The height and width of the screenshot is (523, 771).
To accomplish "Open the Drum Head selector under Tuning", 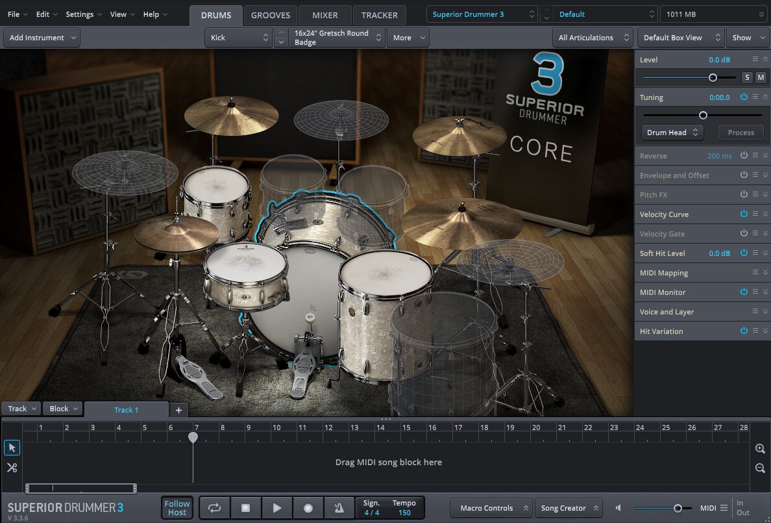I will (x=672, y=132).
